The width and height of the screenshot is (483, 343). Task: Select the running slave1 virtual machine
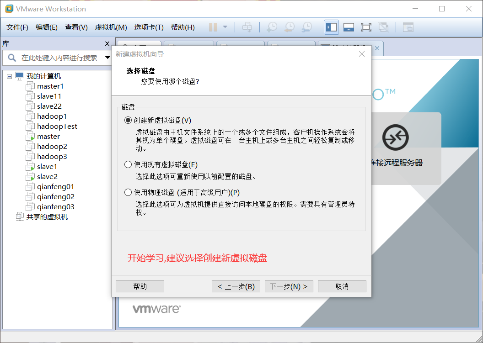pyautogui.click(x=47, y=166)
